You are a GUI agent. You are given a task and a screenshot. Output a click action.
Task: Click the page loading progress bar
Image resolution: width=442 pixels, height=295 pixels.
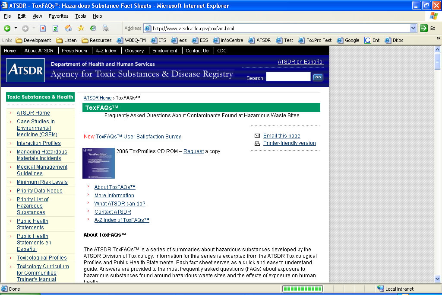(x=303, y=289)
